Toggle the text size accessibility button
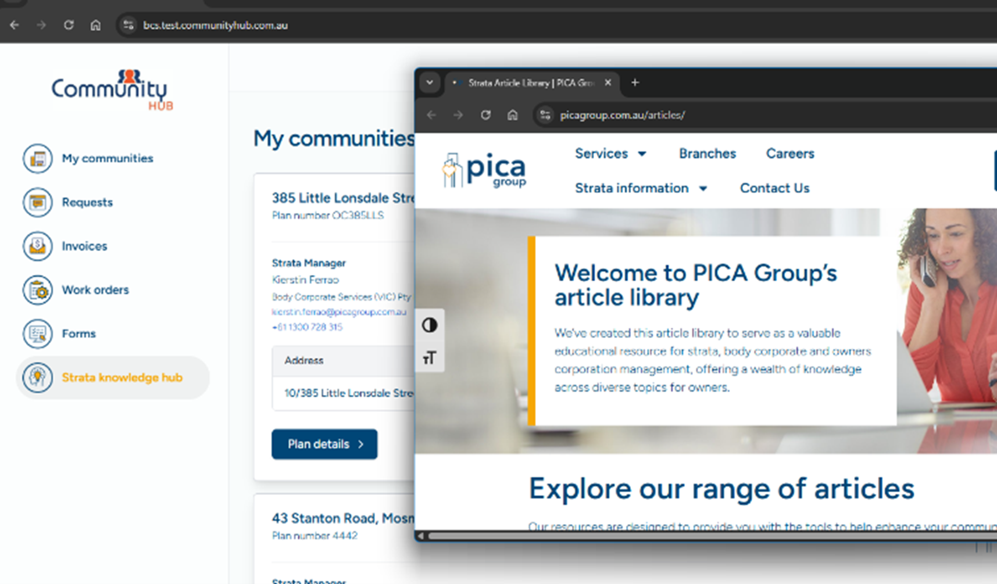This screenshot has width=997, height=584. pyautogui.click(x=430, y=357)
